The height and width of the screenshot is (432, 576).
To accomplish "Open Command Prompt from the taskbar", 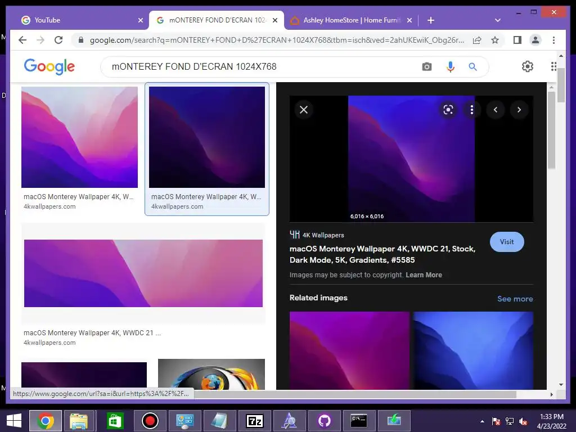I will (359, 421).
